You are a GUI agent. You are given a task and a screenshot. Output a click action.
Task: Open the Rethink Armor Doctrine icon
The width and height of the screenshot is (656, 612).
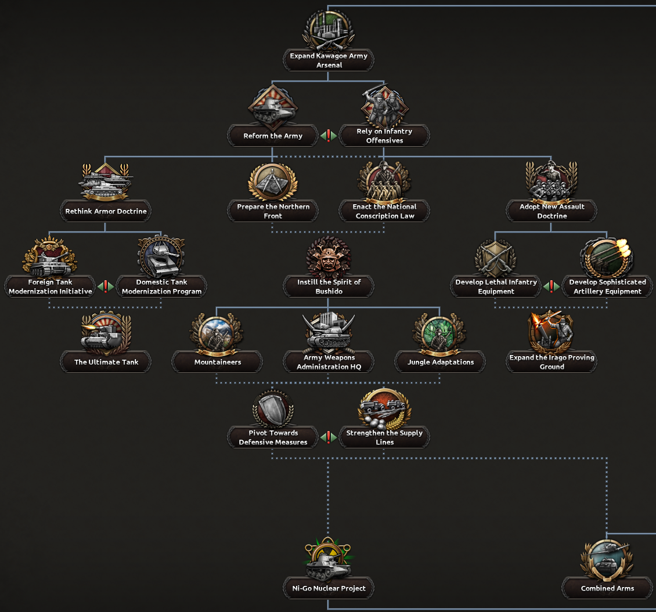tap(106, 182)
